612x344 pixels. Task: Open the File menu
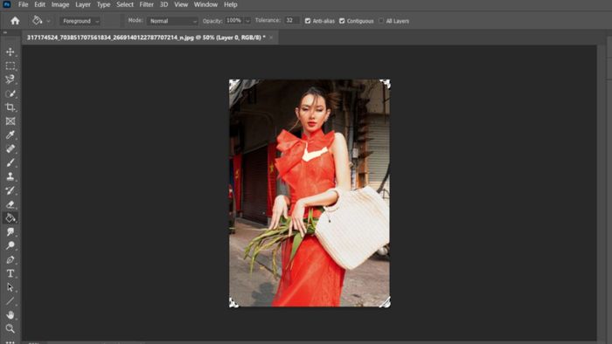click(x=23, y=4)
